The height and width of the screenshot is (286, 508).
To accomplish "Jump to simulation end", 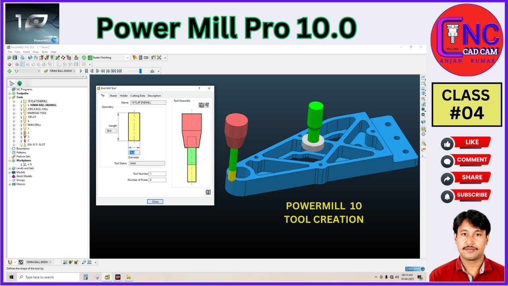I will pos(119,71).
